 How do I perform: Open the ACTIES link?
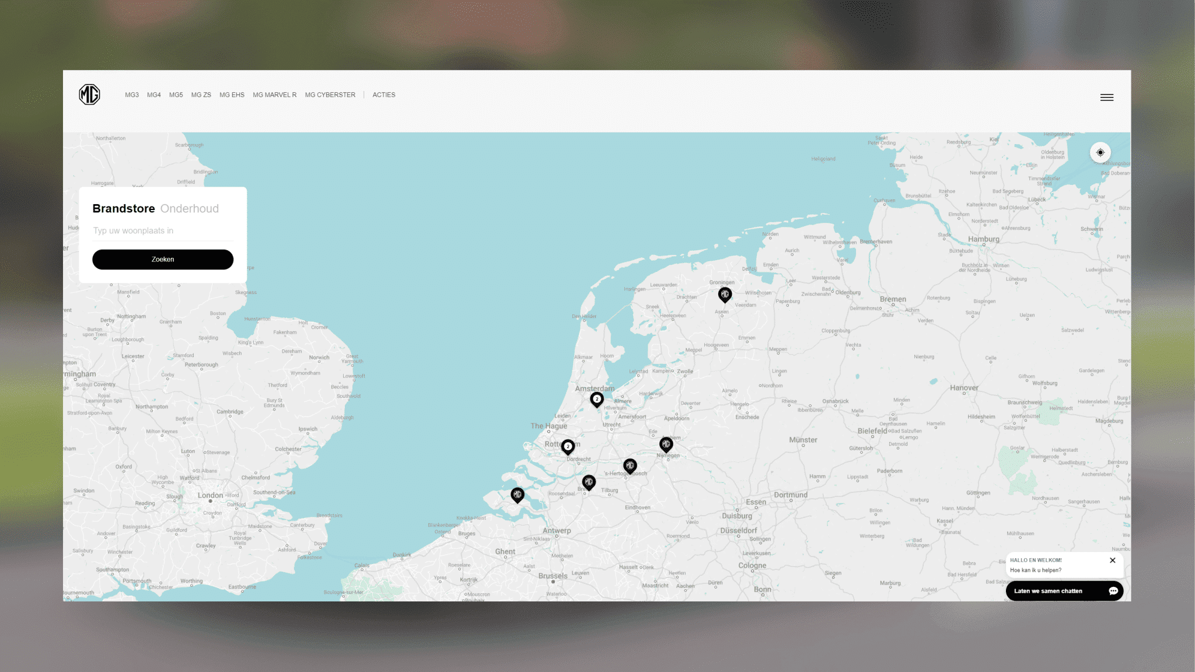pos(384,94)
